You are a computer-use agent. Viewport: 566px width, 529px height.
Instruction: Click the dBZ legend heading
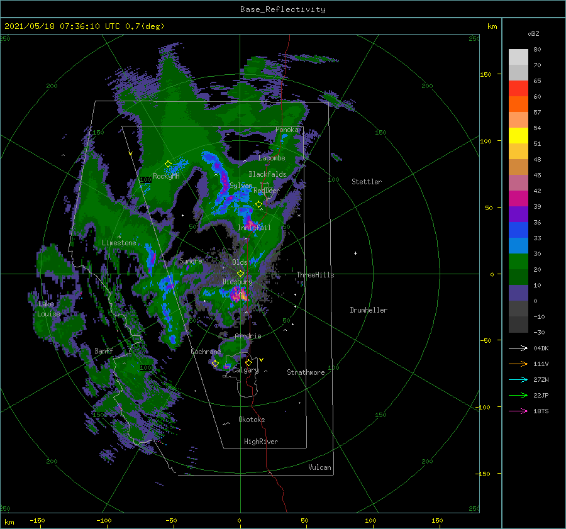(x=533, y=33)
